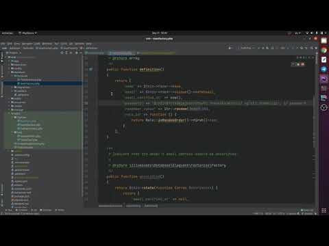Click the Str::random call in code
329x246 pixels.
pyautogui.click(x=175, y=109)
